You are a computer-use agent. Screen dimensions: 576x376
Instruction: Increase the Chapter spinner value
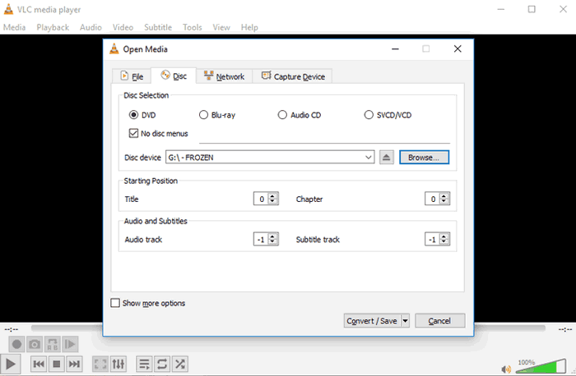[444, 196]
